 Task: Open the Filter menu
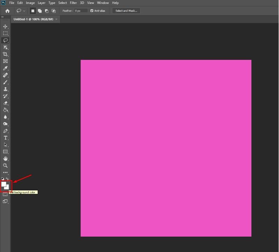tap(73, 3)
